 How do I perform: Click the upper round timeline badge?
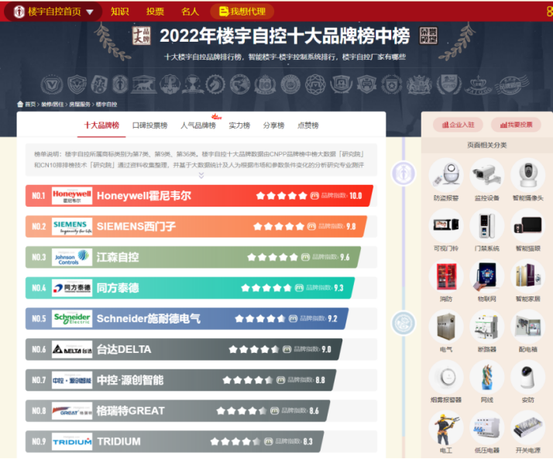(x=404, y=173)
